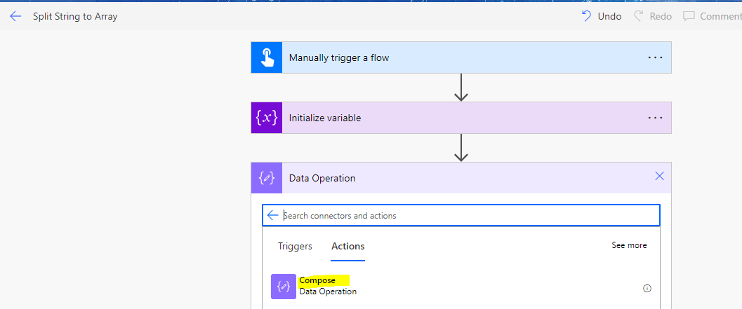Focus the Search connectors and actions field
The height and width of the screenshot is (309, 742).
(461, 215)
